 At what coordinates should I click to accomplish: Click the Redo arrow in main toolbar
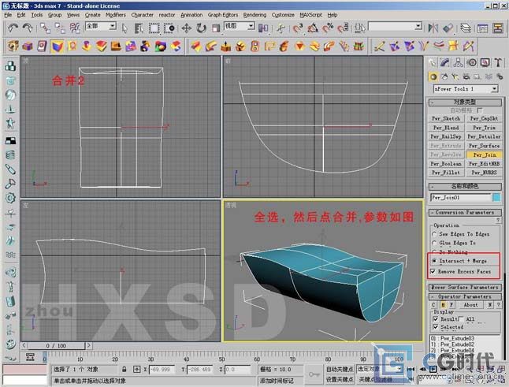tap(28, 28)
